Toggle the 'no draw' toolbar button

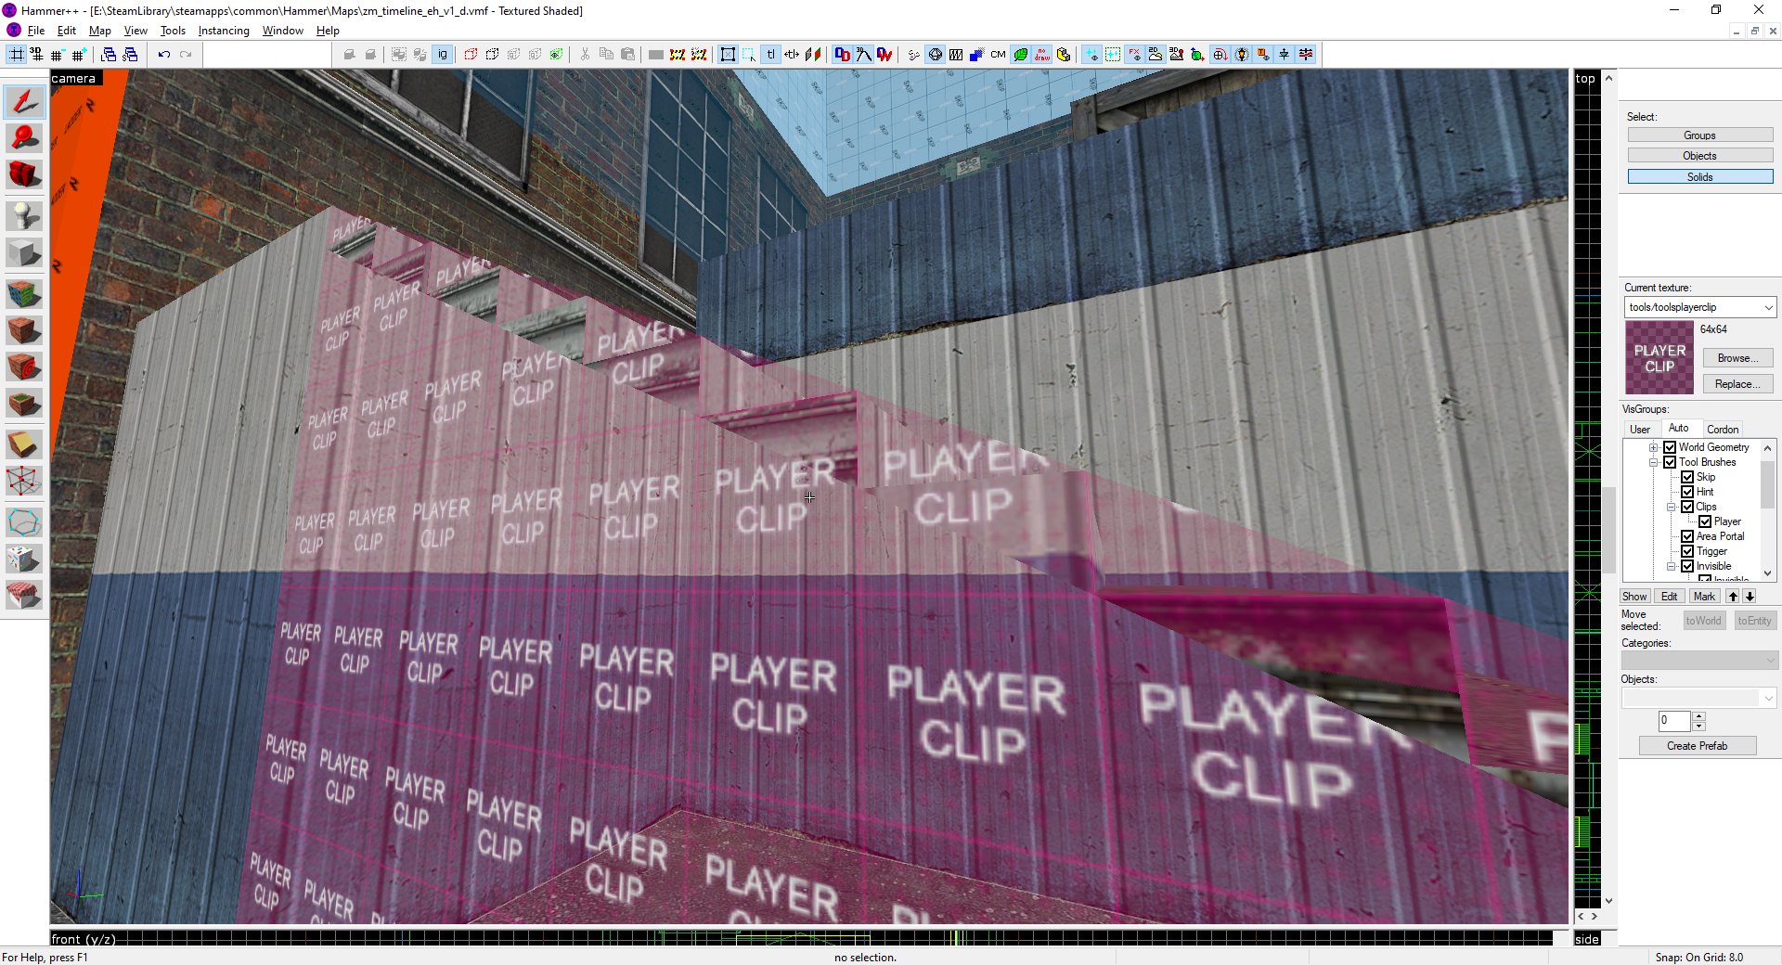tap(1042, 55)
